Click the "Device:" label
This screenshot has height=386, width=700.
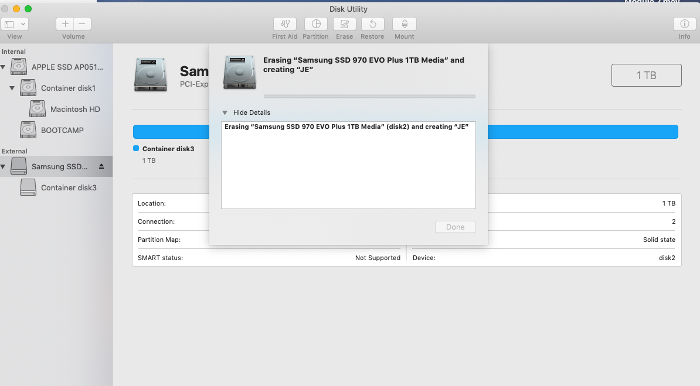tap(424, 258)
